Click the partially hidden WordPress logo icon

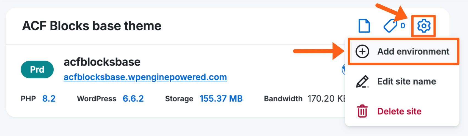point(343,69)
